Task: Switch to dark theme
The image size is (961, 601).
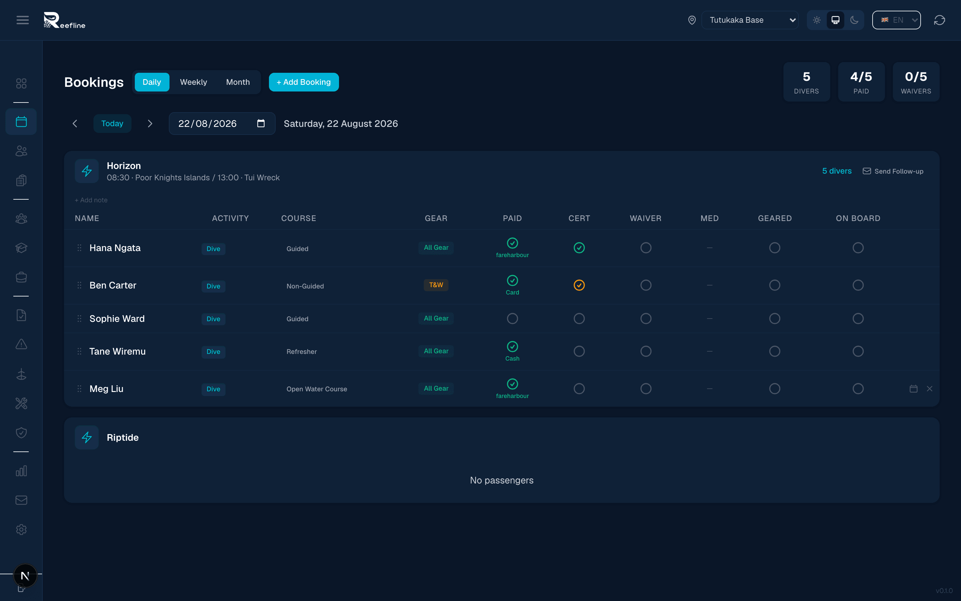Action: [x=854, y=20]
